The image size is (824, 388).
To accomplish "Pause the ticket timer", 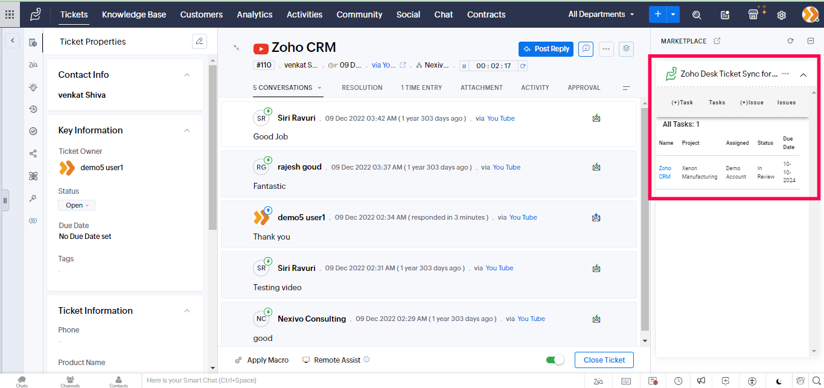I will [464, 66].
